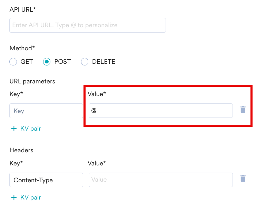The width and height of the screenshot is (276, 204).
Task: Click the Headers section heading
Action: click(x=21, y=150)
